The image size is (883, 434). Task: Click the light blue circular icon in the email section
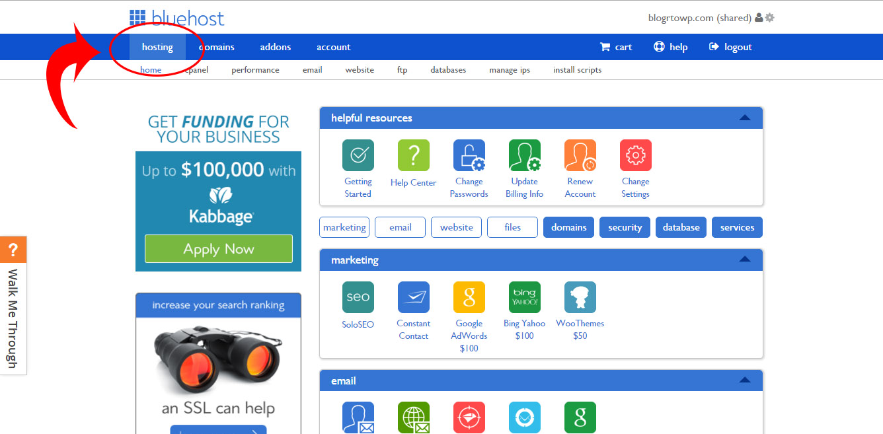click(524, 417)
